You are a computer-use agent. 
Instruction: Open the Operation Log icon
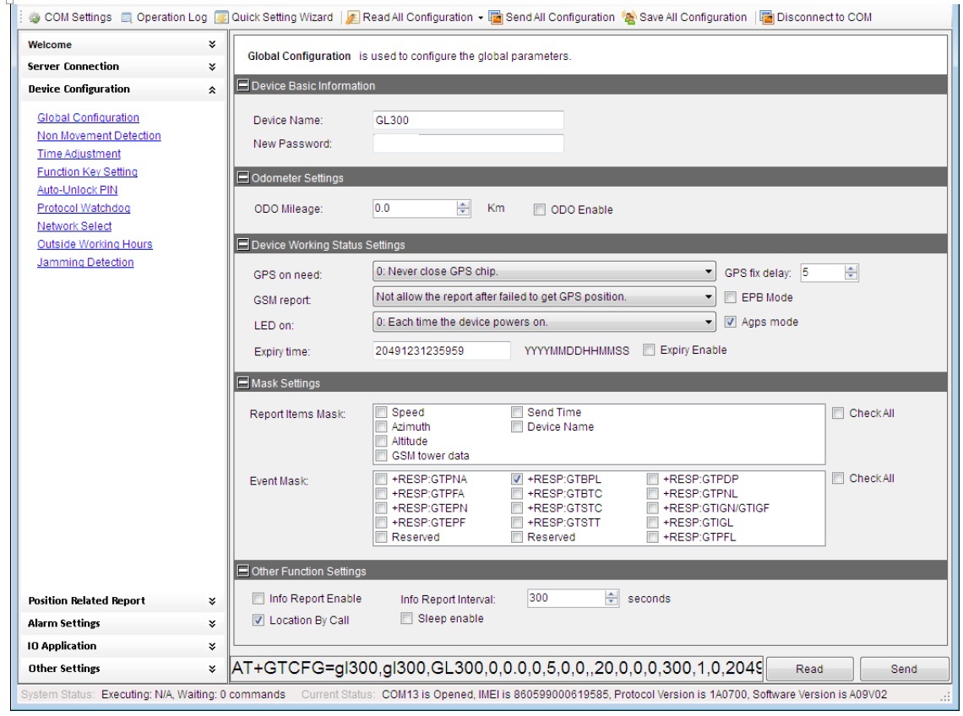click(x=128, y=17)
